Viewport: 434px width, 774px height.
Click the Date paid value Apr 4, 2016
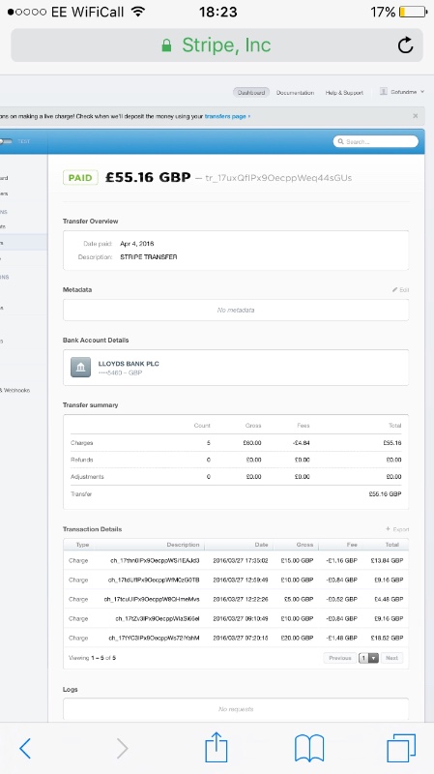pyautogui.click(x=137, y=244)
